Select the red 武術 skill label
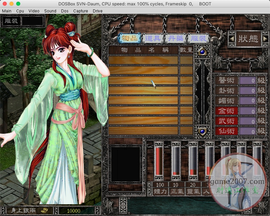 tap(226, 121)
